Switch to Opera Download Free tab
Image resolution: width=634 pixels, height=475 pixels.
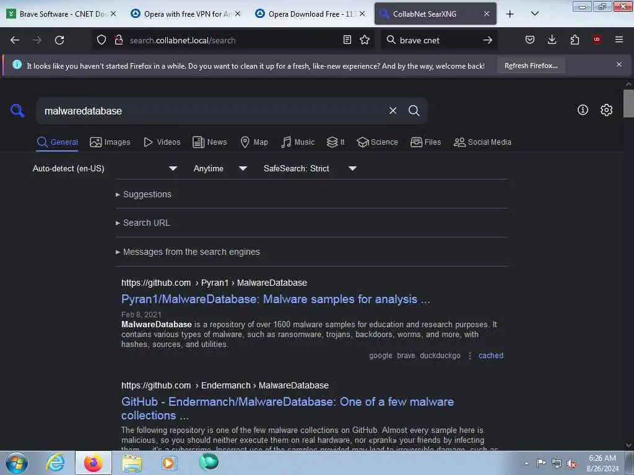[x=311, y=14]
